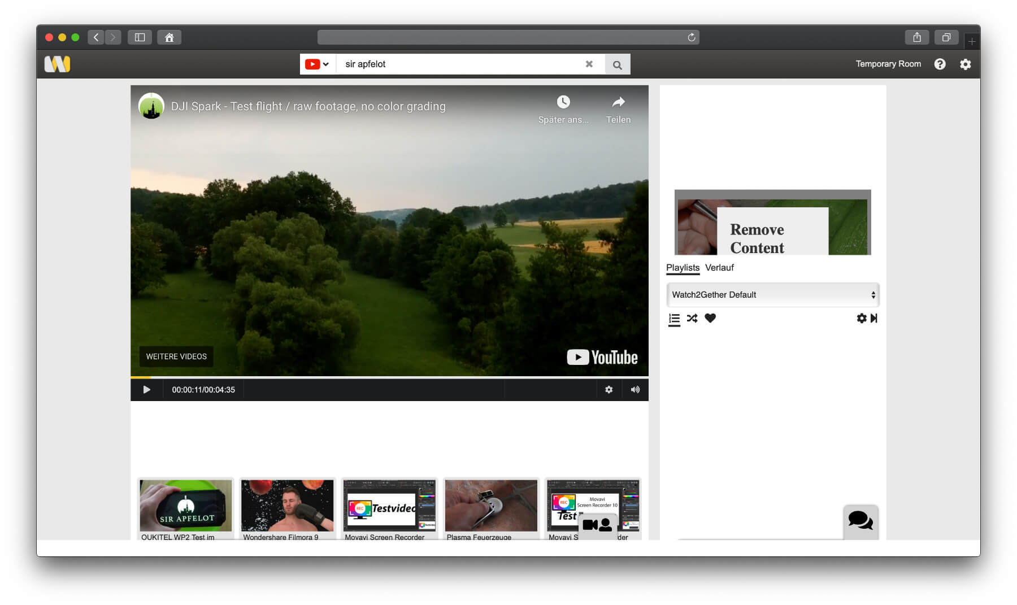Open player settings gear
Screen dimensions: 1017x605
[x=609, y=390]
